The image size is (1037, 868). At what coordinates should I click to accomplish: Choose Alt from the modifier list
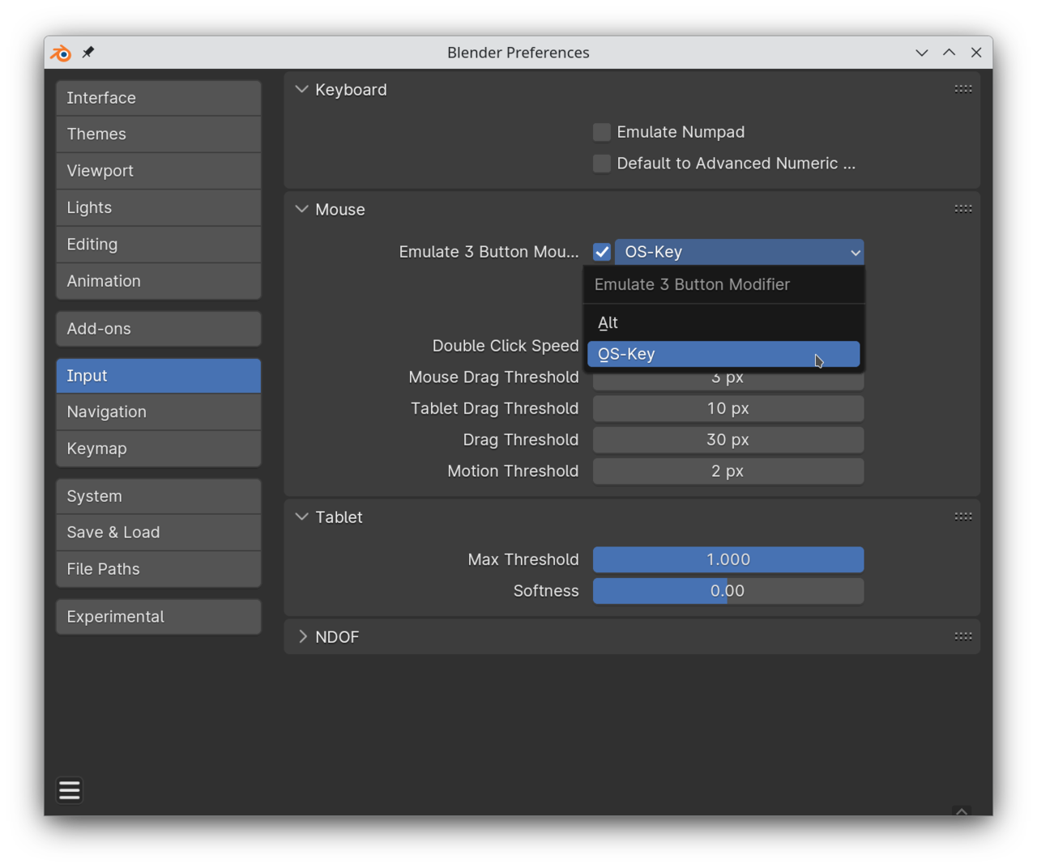pyautogui.click(x=723, y=322)
